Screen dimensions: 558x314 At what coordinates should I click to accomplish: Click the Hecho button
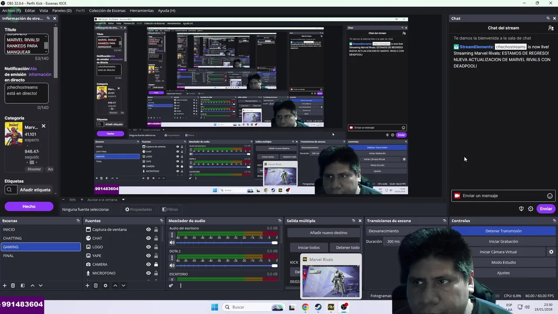pos(29,206)
